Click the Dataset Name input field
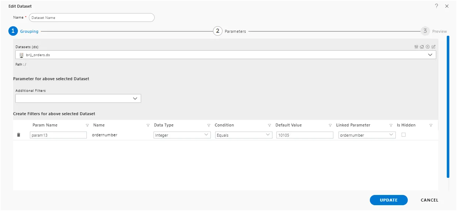 [x=92, y=17]
